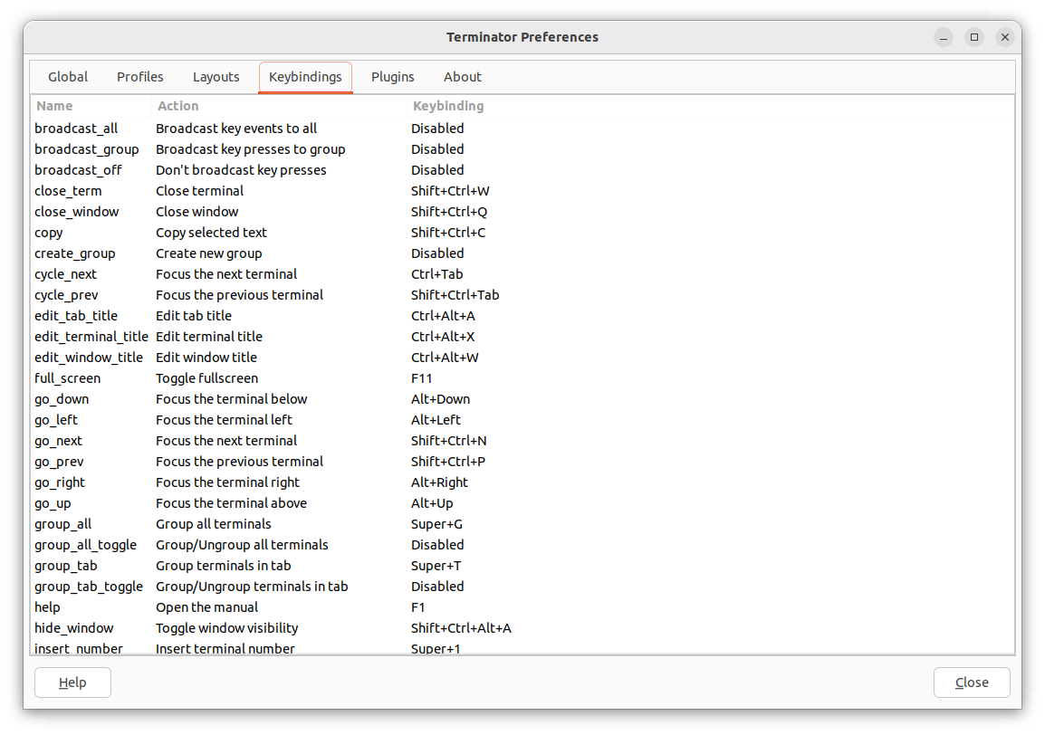Click the Ctrl+Alt+X keybinding cell
This screenshot has height=735, width=1045.
443,337
